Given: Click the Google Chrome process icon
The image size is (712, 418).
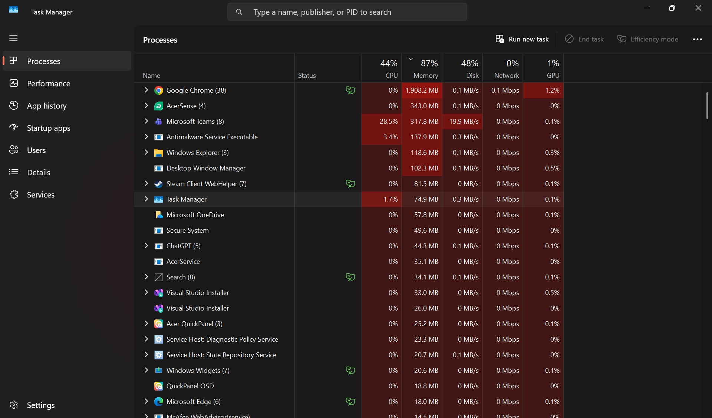Looking at the screenshot, I should point(159,90).
